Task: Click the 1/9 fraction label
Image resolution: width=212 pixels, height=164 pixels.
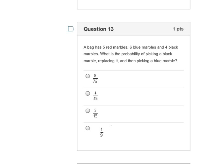Action: (x=101, y=132)
